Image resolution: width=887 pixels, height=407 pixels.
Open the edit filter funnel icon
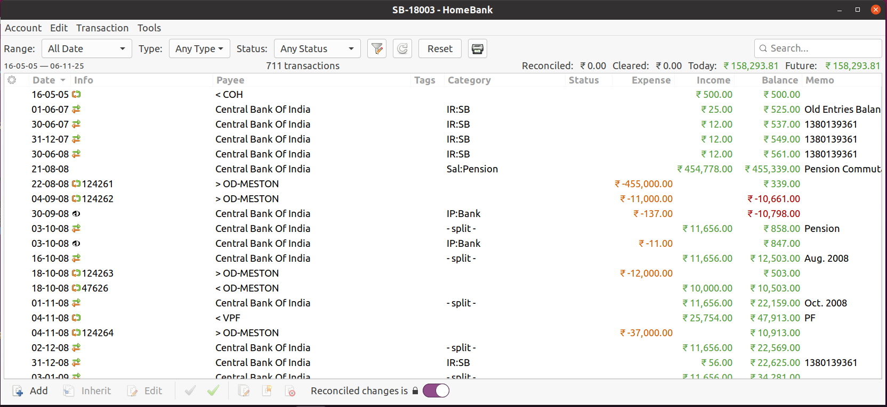coord(377,49)
